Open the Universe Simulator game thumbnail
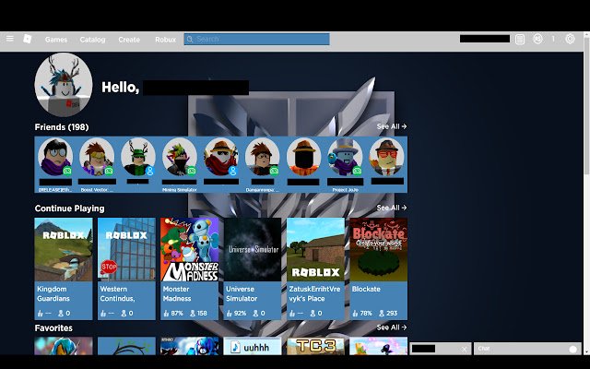Screen dimensions: 590x369 coord(253,249)
